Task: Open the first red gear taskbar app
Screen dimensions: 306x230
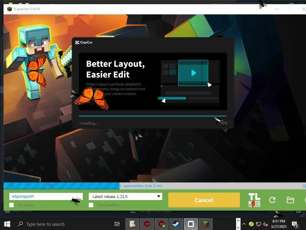Action: 147,224
